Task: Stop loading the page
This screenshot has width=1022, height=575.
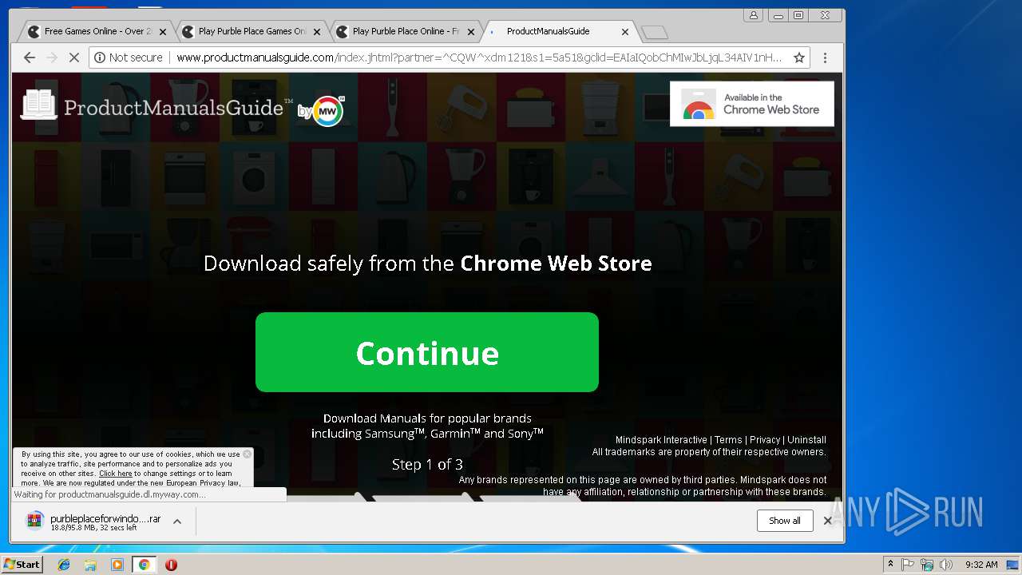Action: (x=74, y=57)
